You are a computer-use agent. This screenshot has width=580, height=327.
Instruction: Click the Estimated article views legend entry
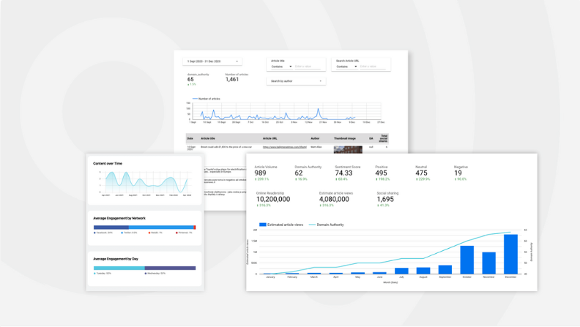click(281, 225)
